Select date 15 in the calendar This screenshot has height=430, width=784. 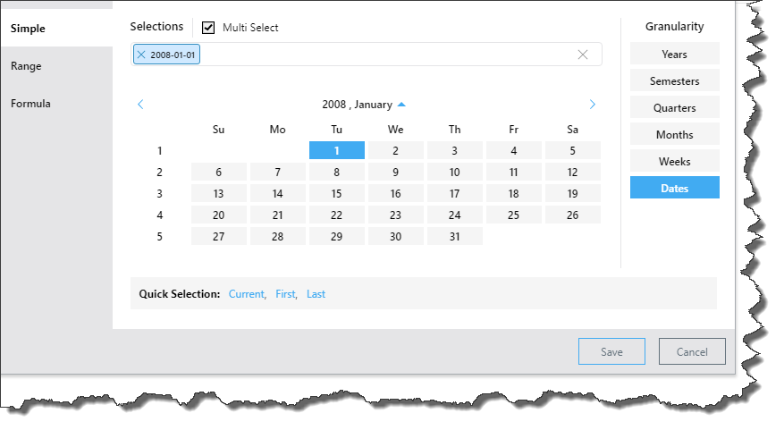coord(336,194)
